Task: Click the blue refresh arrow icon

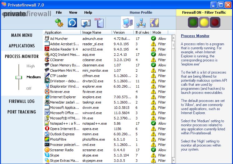Action: coord(72,23)
